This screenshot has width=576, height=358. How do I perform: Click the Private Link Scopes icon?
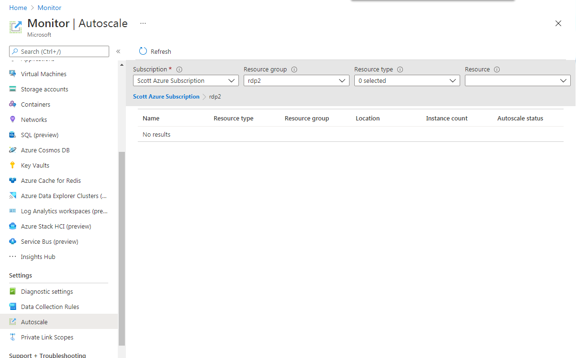coord(13,337)
